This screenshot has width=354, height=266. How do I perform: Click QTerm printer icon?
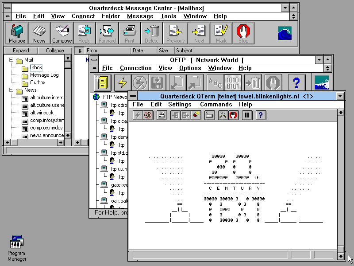pos(162,115)
